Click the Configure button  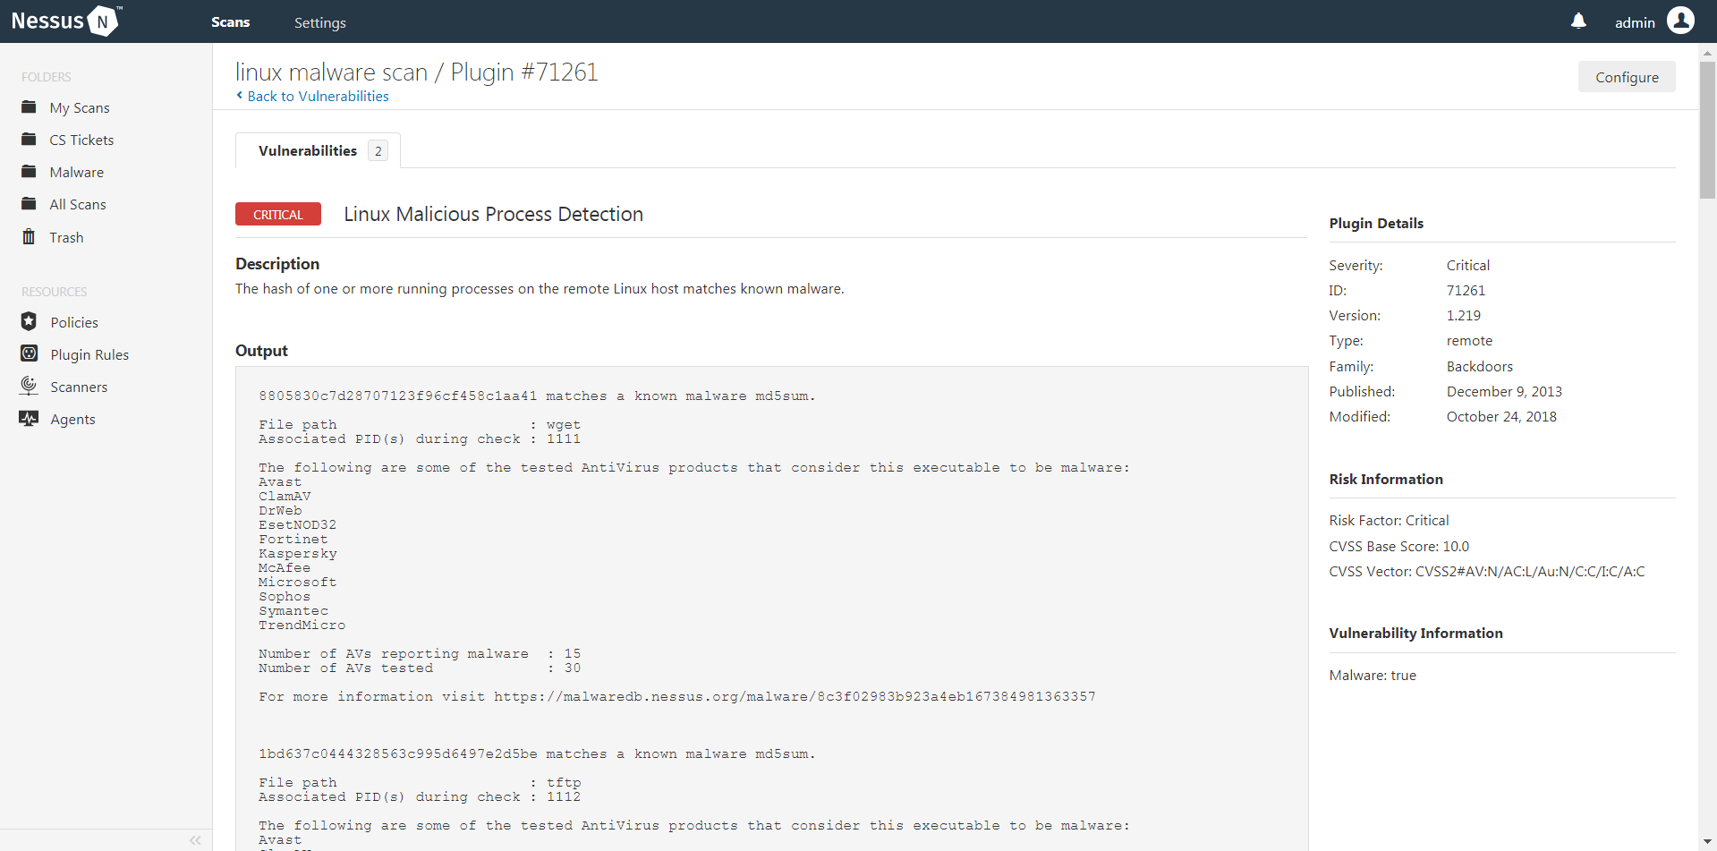[1627, 77]
